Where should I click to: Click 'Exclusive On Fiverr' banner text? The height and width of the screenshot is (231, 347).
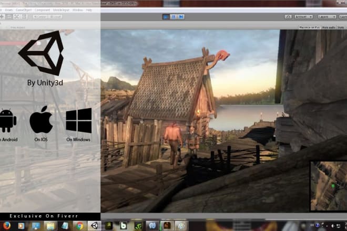[44, 216]
